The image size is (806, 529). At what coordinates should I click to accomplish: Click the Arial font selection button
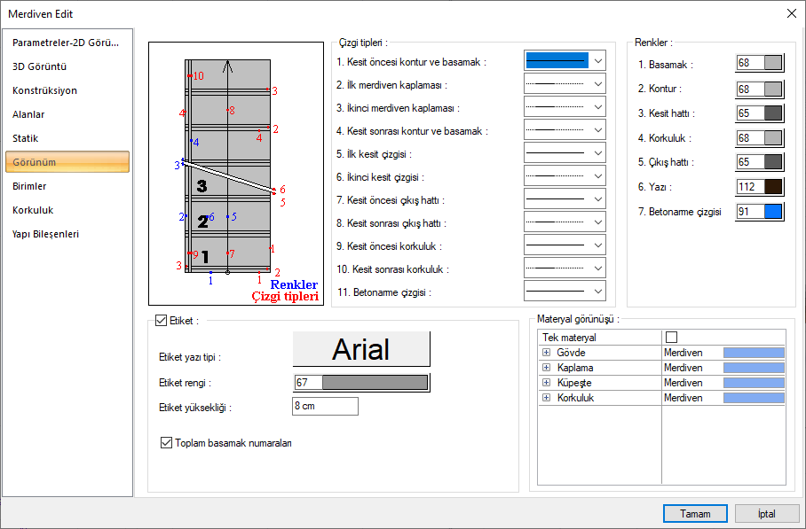pyautogui.click(x=361, y=349)
